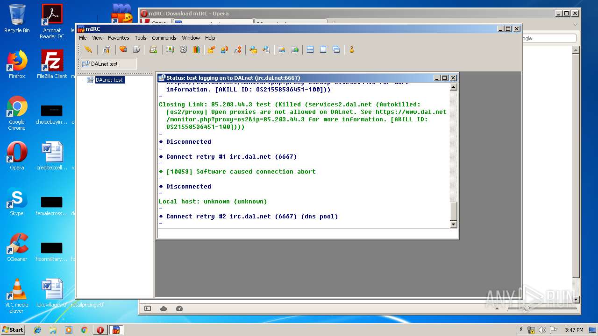Click the volume icon in system tray
This screenshot has width=598, height=336.
[x=542, y=330]
